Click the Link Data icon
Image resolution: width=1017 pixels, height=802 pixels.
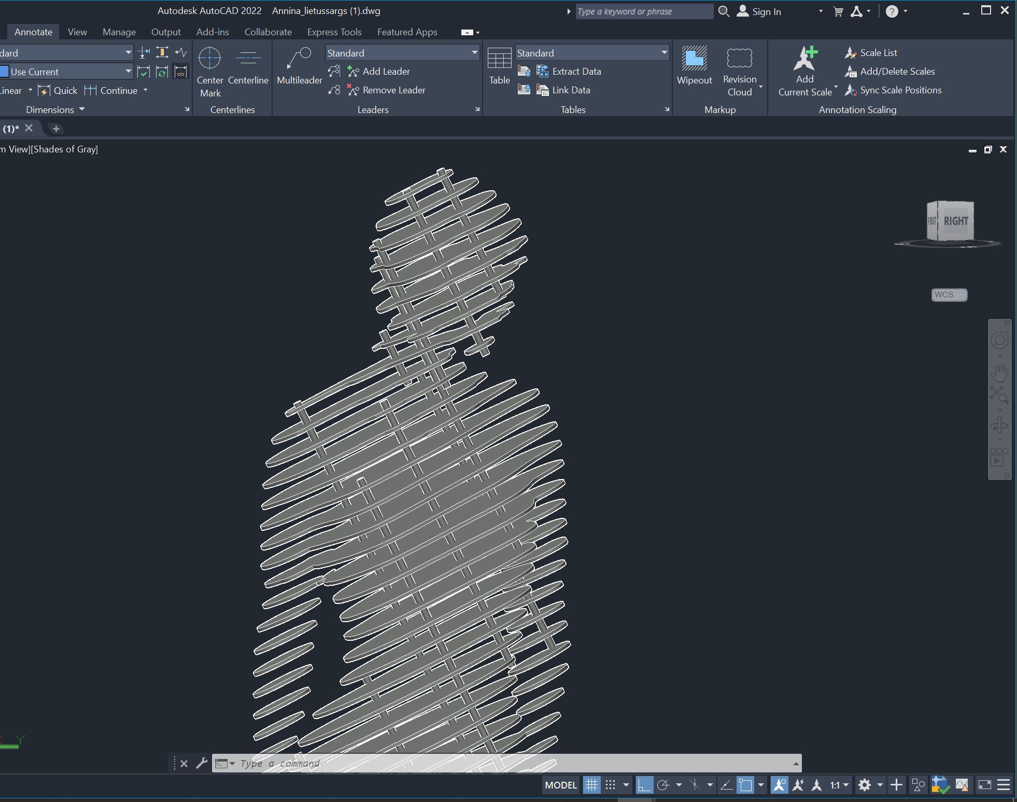(x=542, y=90)
